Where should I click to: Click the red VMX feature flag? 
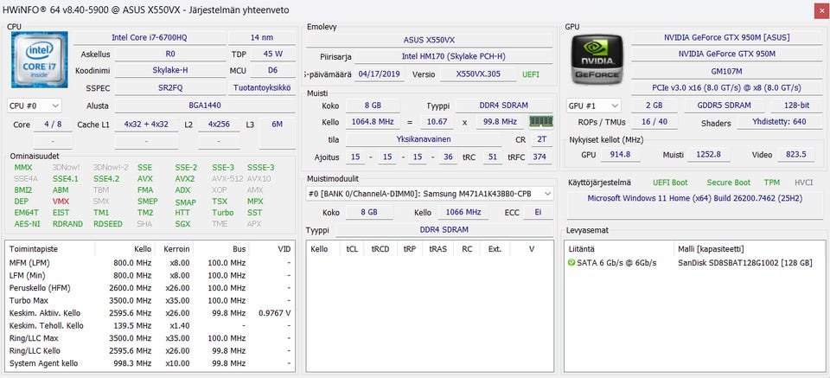click(61, 201)
